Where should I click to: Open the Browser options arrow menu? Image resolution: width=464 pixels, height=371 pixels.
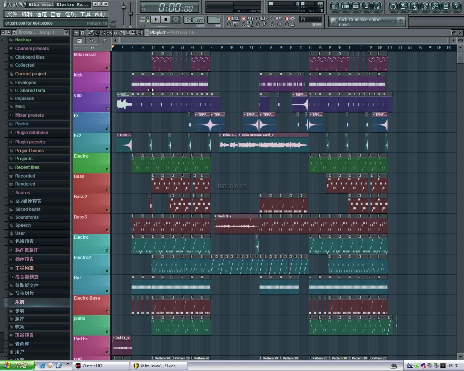(3, 32)
